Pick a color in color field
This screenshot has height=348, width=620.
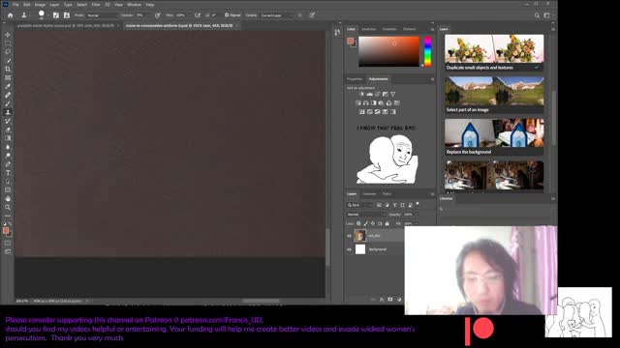(388, 51)
